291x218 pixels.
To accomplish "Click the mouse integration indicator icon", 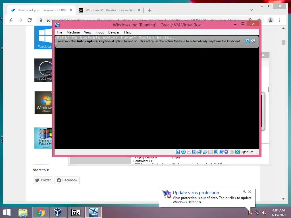I will tap(232, 152).
